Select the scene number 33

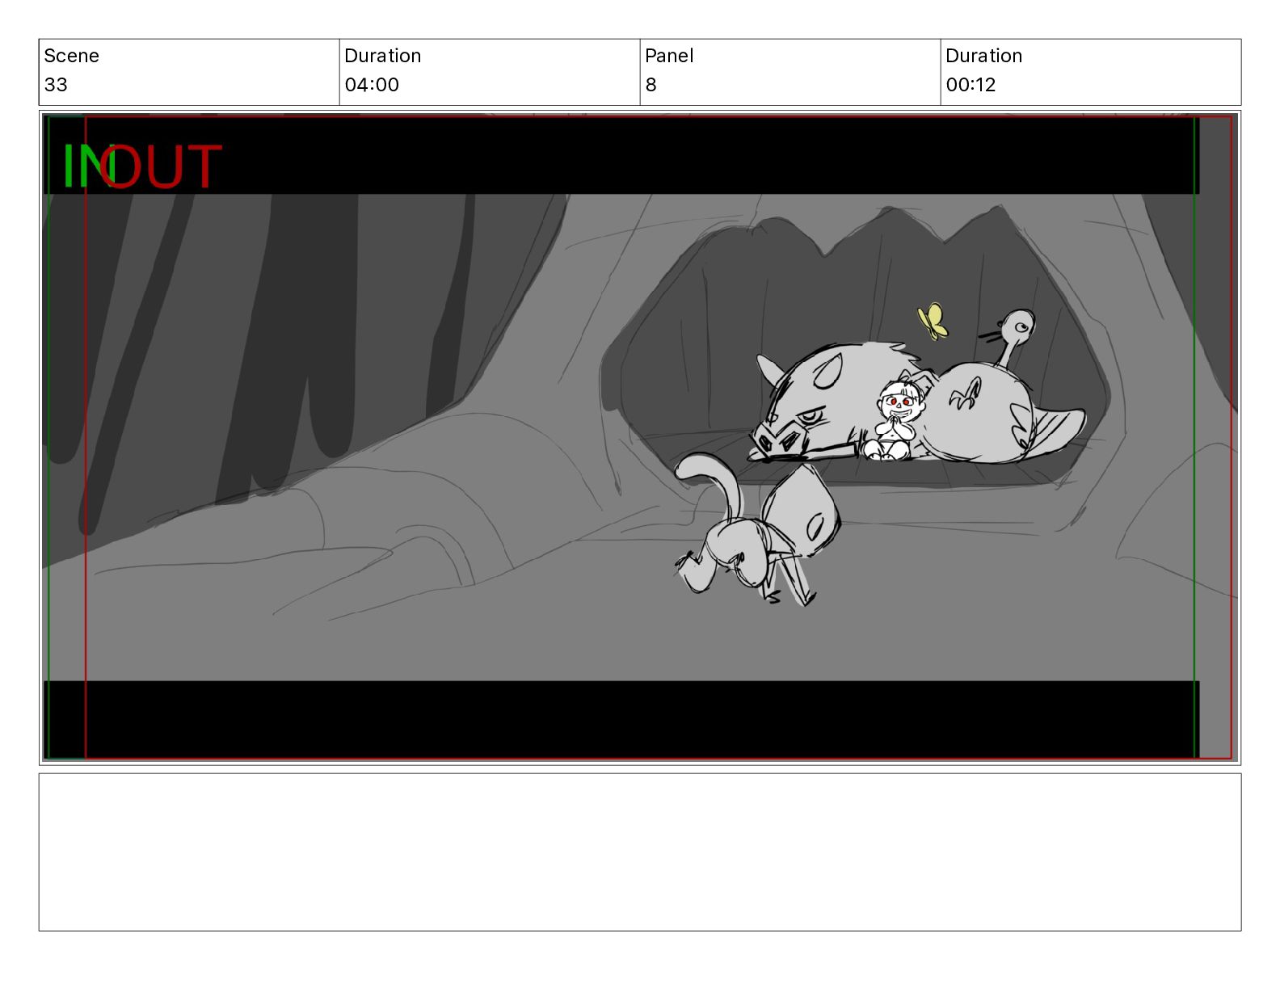click(x=56, y=85)
